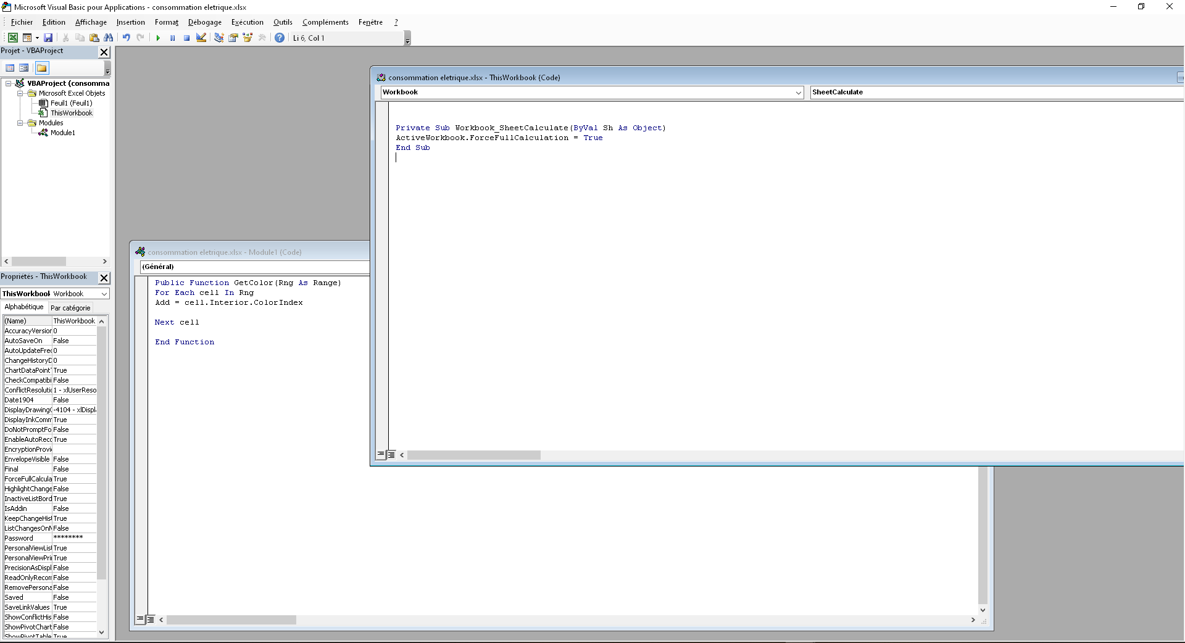This screenshot has width=1185, height=643.
Task: Open the Insert object dropdown arrow in toolbar
Action: (x=36, y=38)
